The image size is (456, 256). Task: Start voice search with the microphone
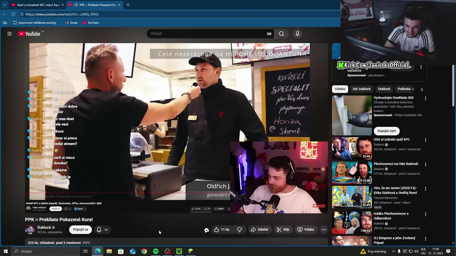(297, 34)
